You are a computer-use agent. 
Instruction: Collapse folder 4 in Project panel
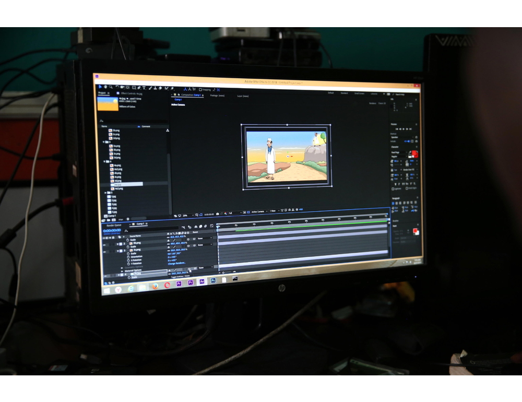coord(104,161)
